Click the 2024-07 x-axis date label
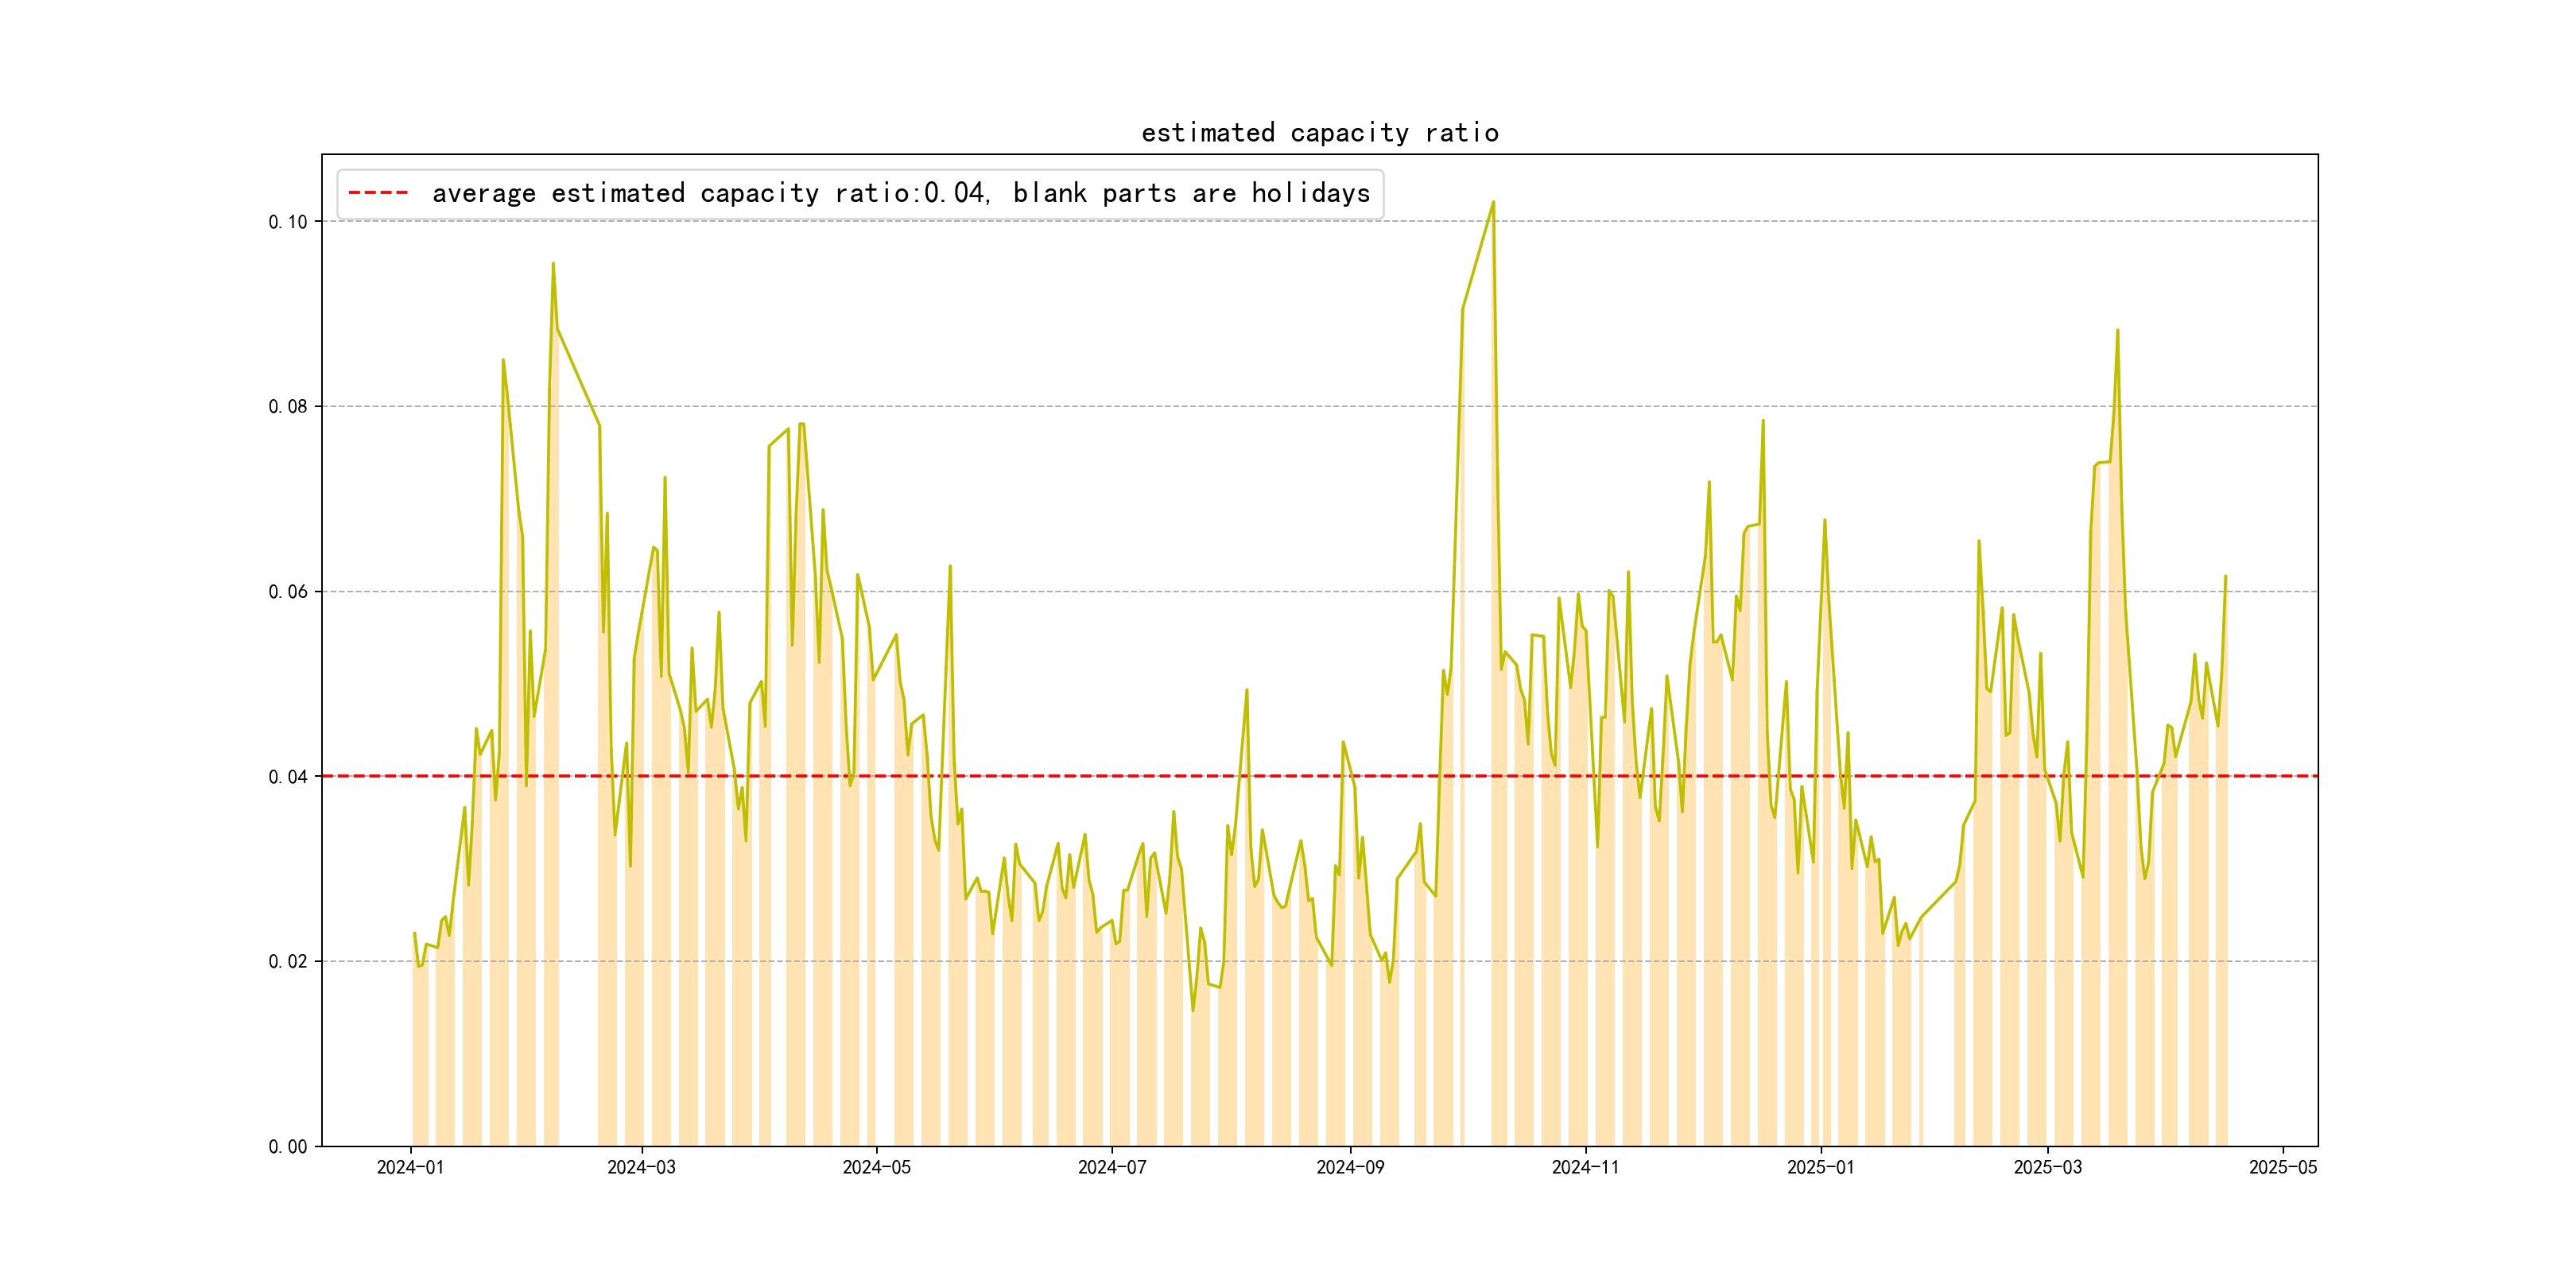The width and height of the screenshot is (2576, 1288). pos(1112,1168)
